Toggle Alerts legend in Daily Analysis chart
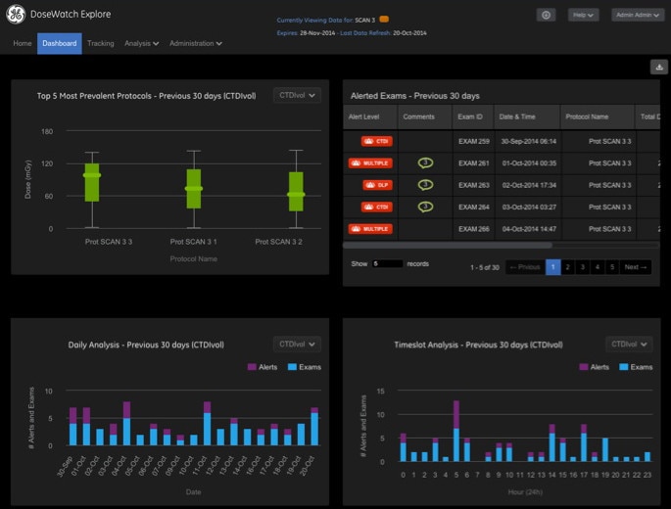Screen dimensions: 671x509 pos(263,367)
